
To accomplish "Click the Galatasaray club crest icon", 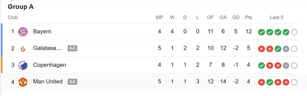I will pos(23,48).
